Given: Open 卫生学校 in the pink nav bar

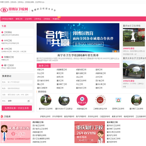Looking at the screenshot, I should pos(28,19).
